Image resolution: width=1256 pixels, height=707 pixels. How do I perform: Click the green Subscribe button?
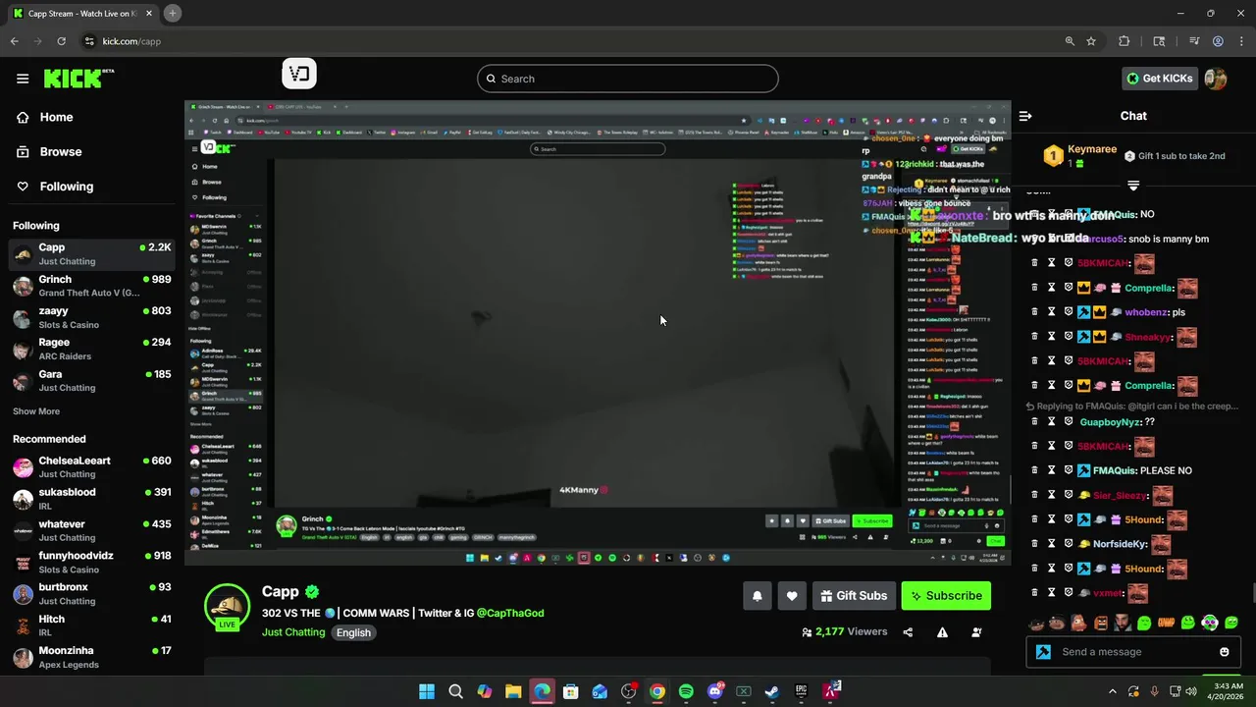(946, 596)
